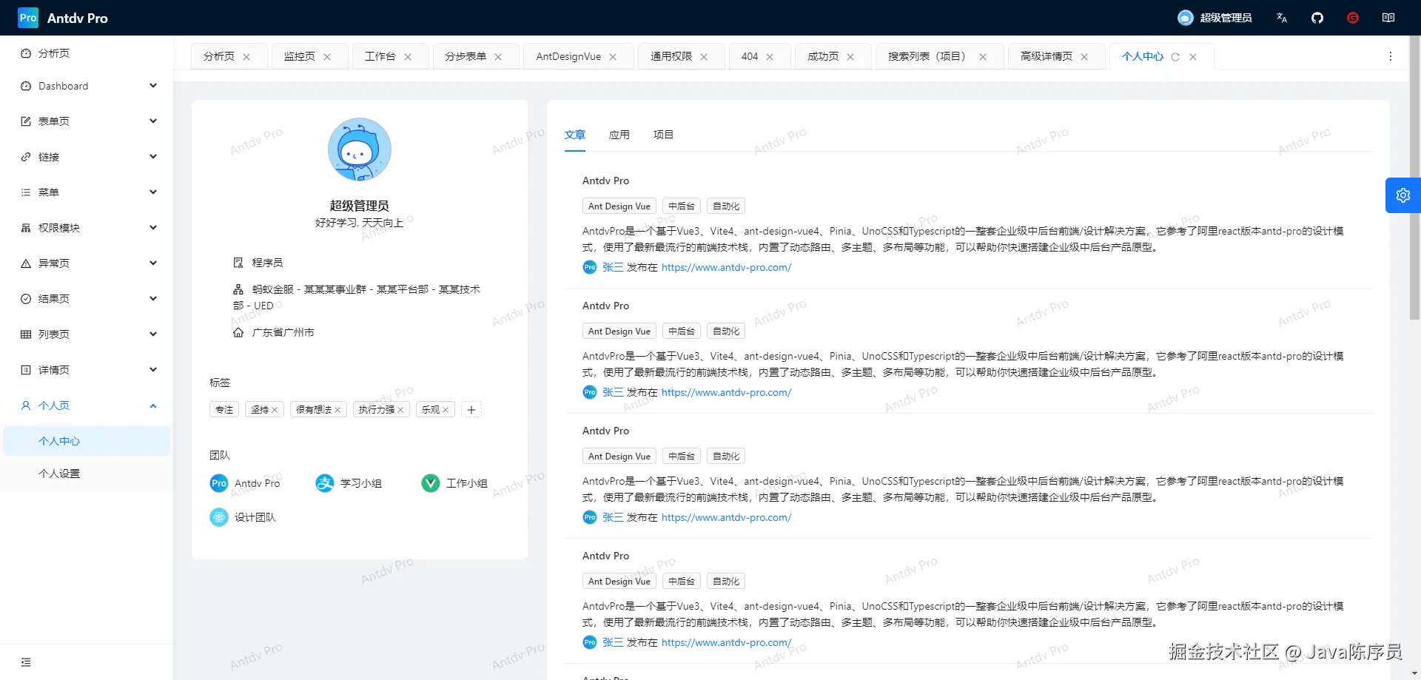The image size is (1421, 680).
Task: Open the language translation switcher
Action: (1282, 18)
